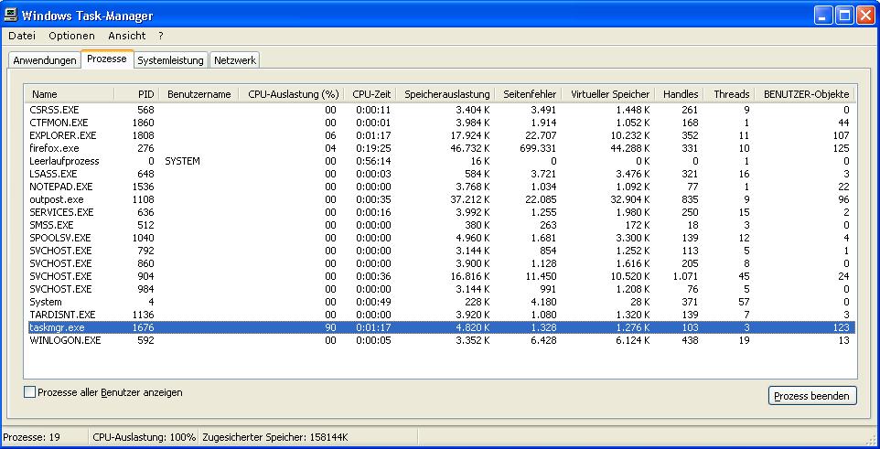
Task: Select the SPOOLSV.EXE process row
Action: click(x=441, y=238)
